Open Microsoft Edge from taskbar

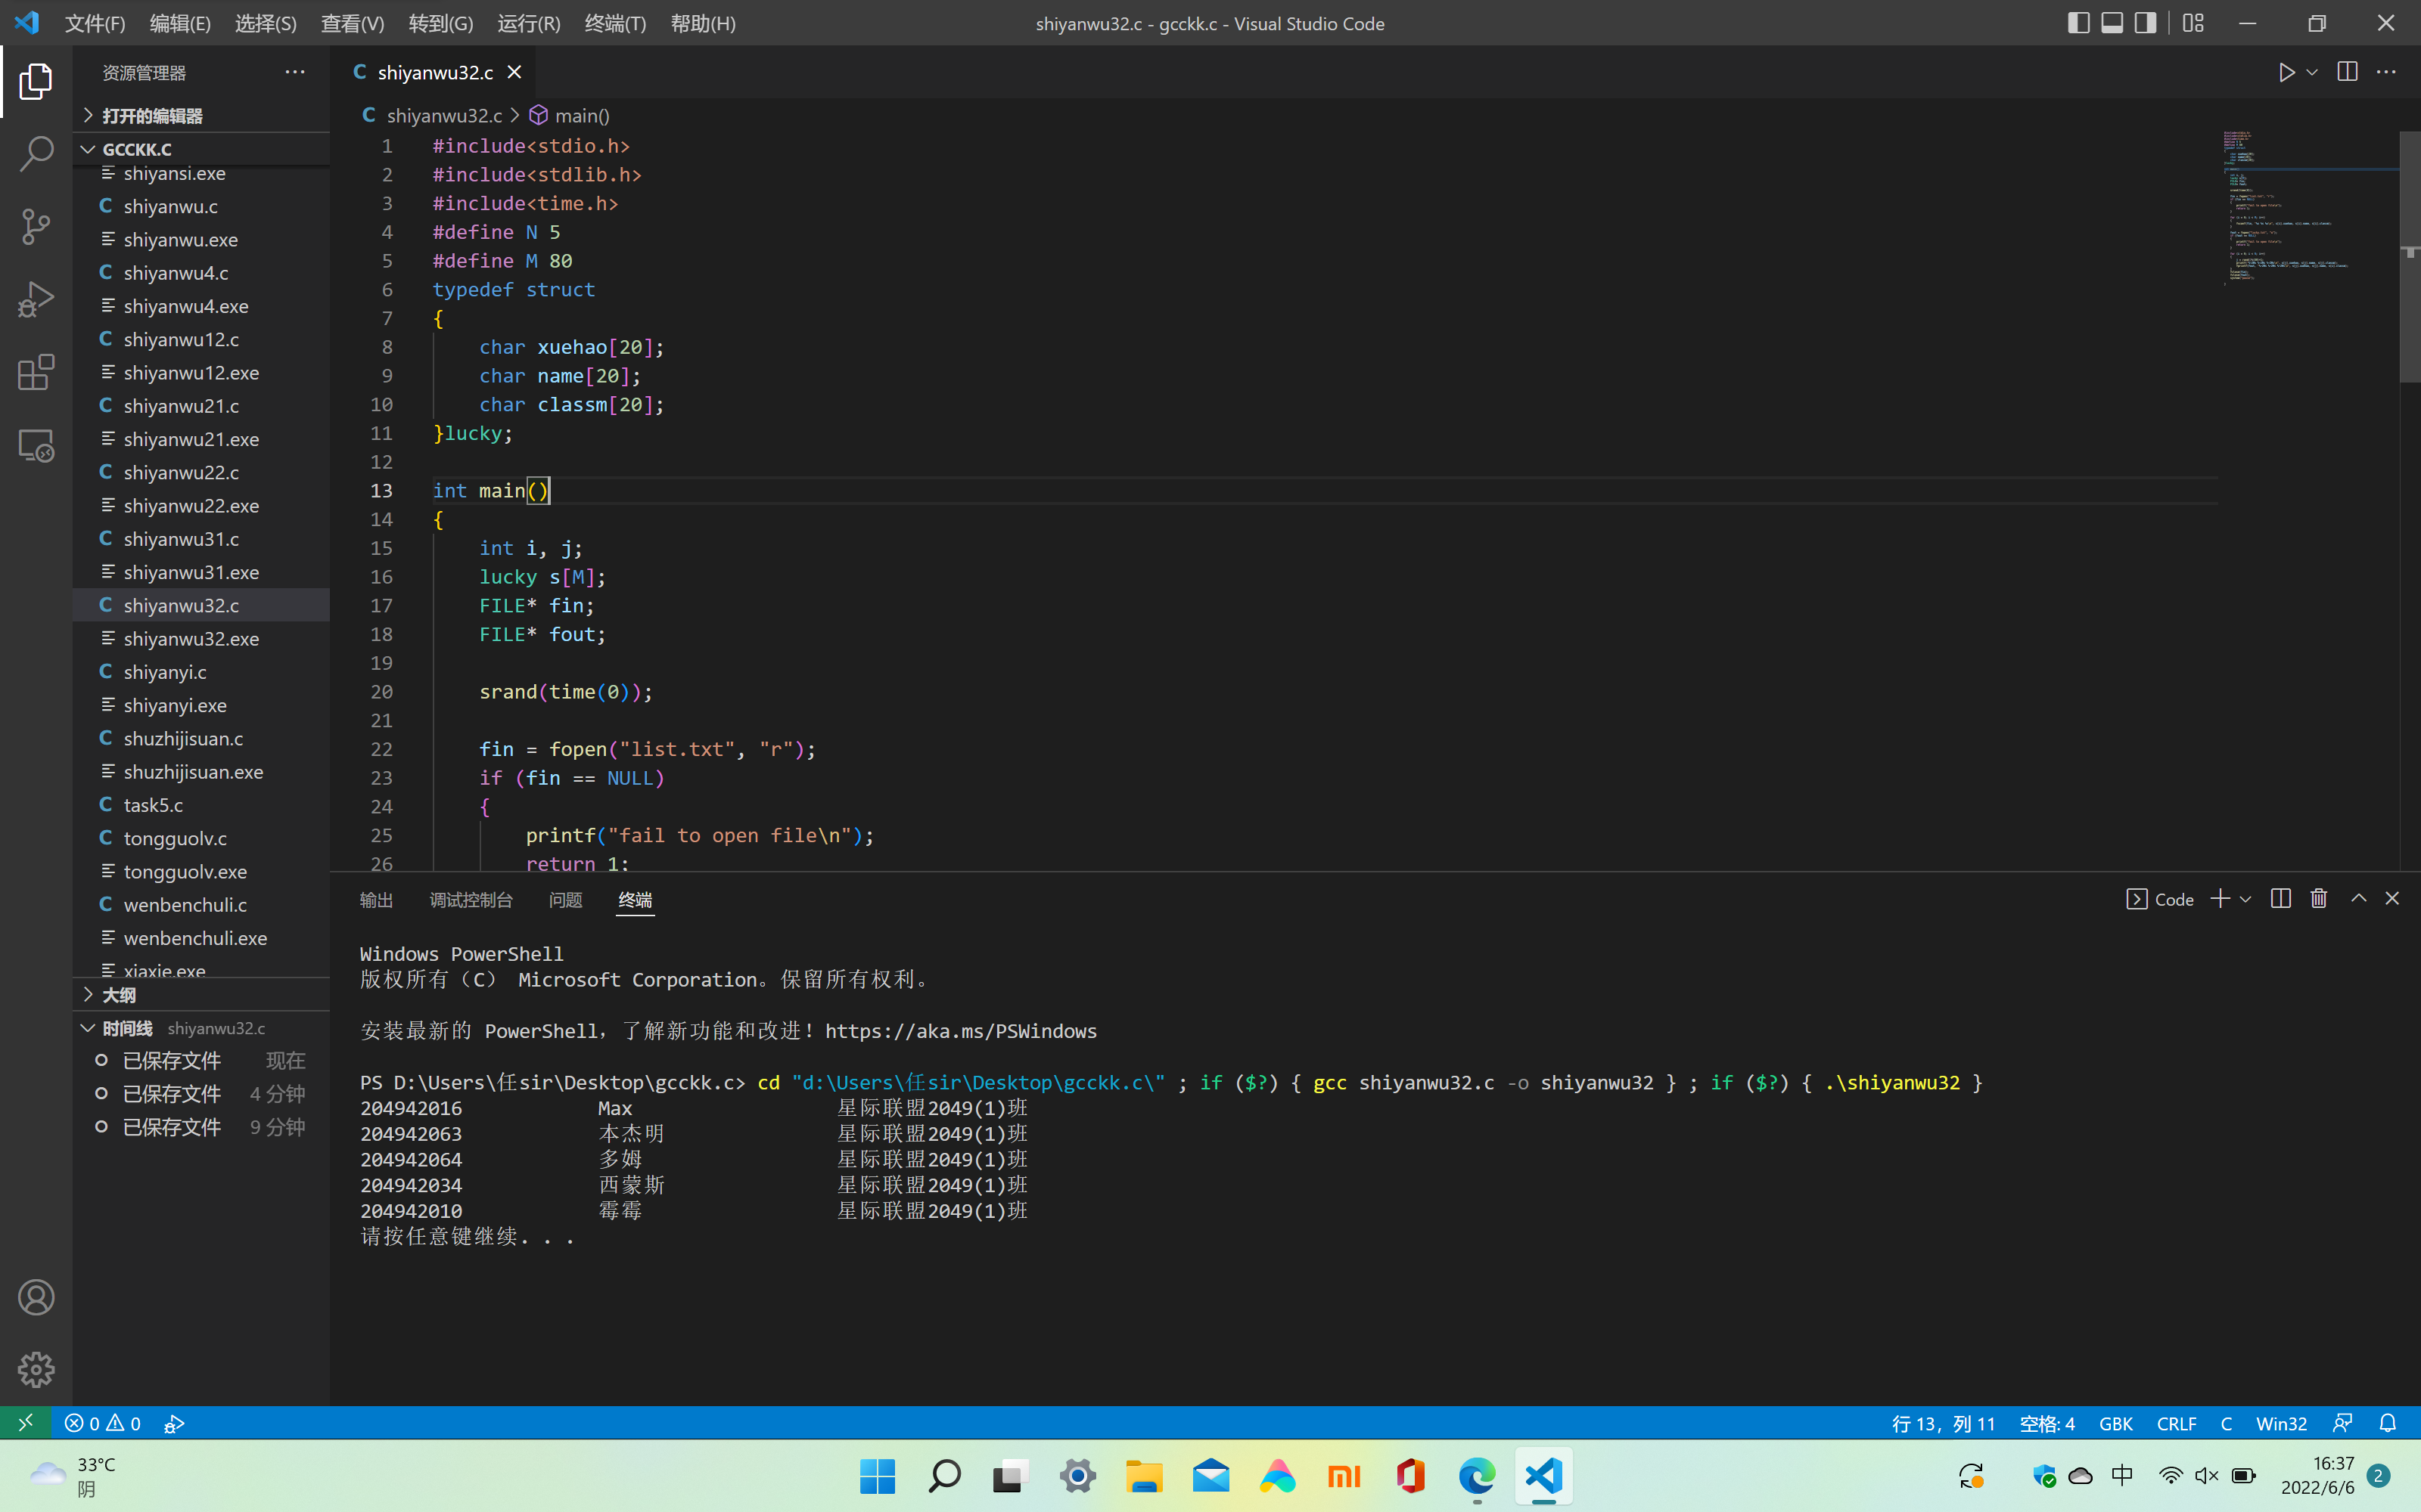[1477, 1476]
